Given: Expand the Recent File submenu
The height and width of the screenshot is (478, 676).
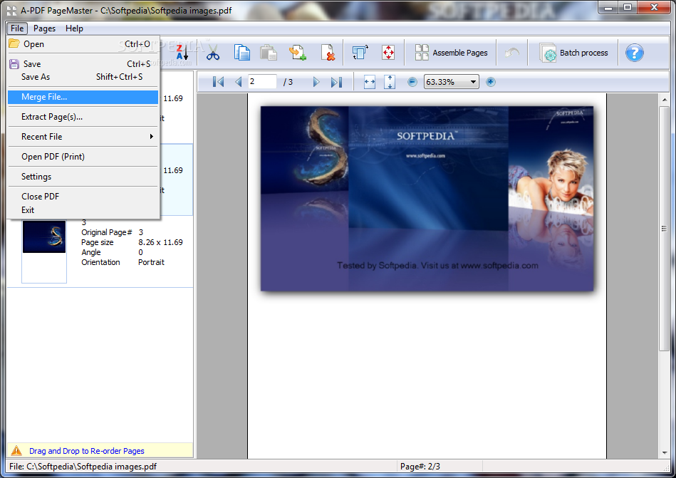Looking at the screenshot, I should tap(83, 137).
